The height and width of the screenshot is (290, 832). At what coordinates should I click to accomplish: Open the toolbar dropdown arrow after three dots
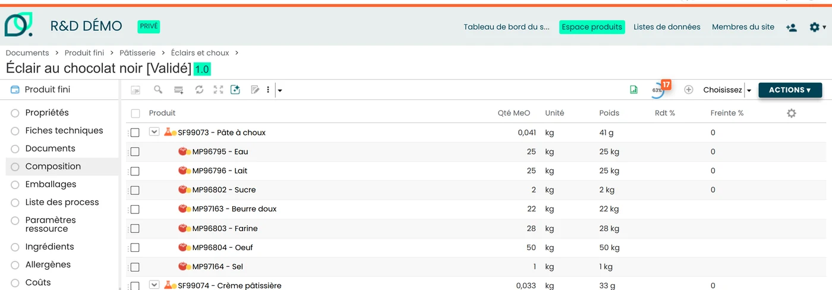tap(280, 90)
